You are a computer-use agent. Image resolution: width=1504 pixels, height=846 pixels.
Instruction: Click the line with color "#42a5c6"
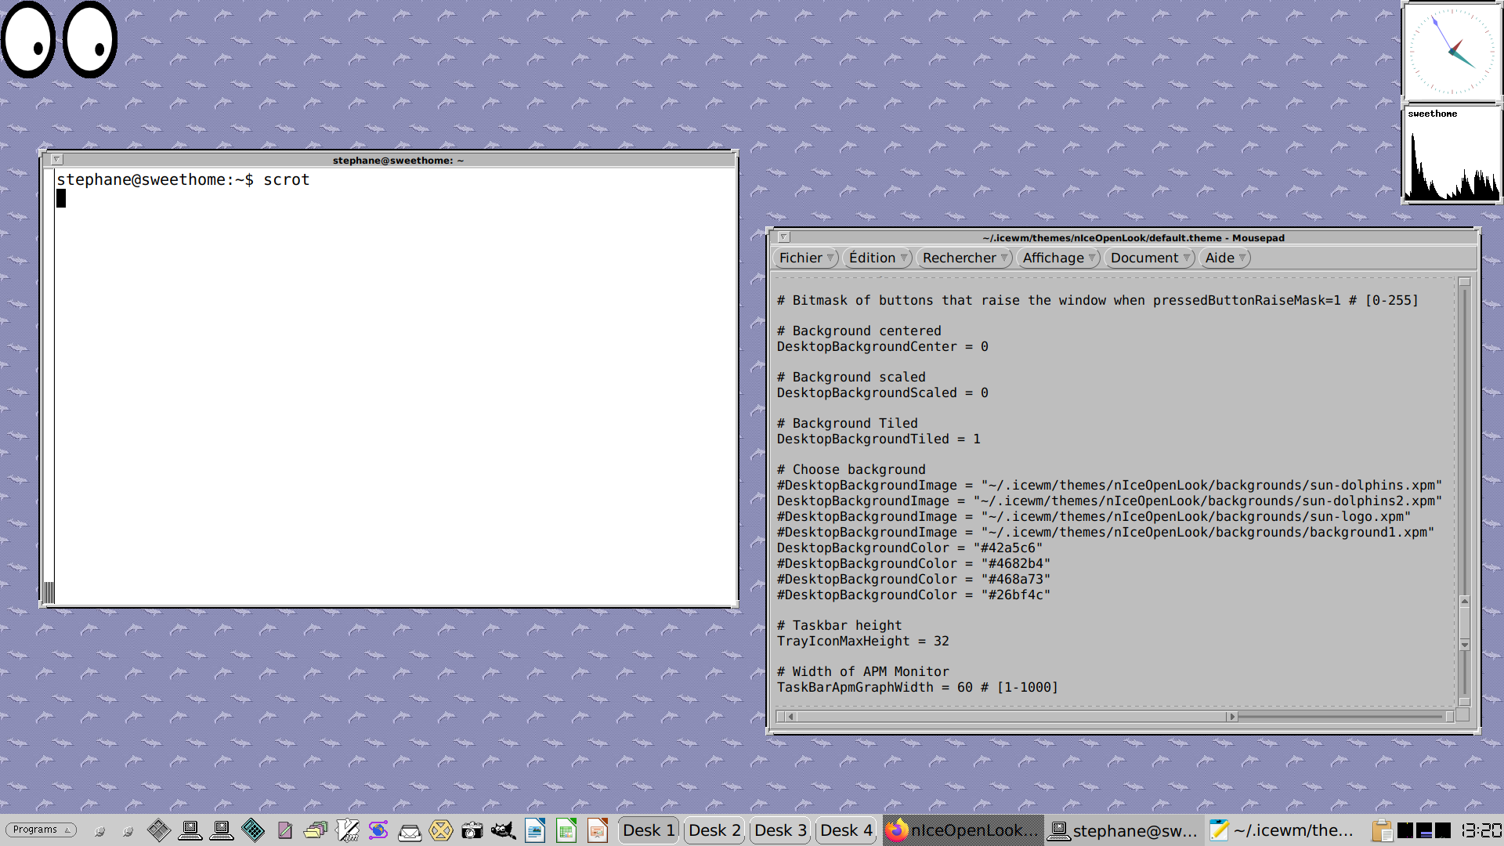[909, 548]
